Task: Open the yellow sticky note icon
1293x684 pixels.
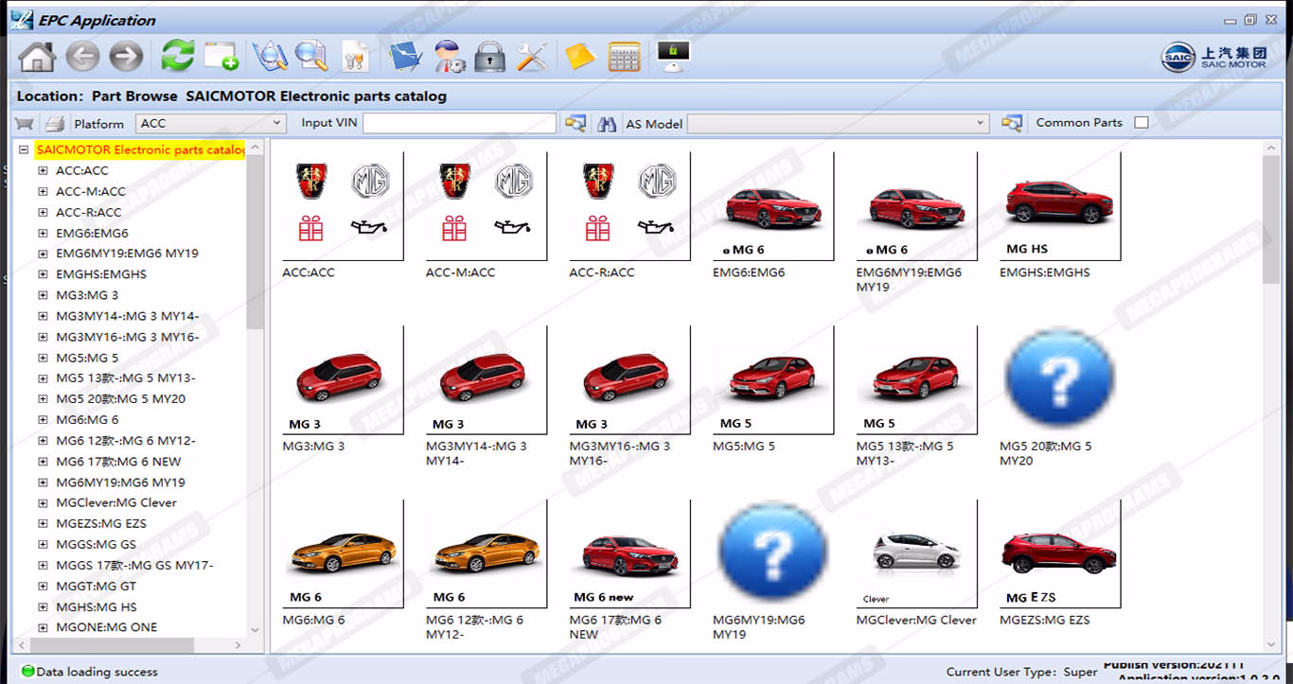Action: [579, 57]
